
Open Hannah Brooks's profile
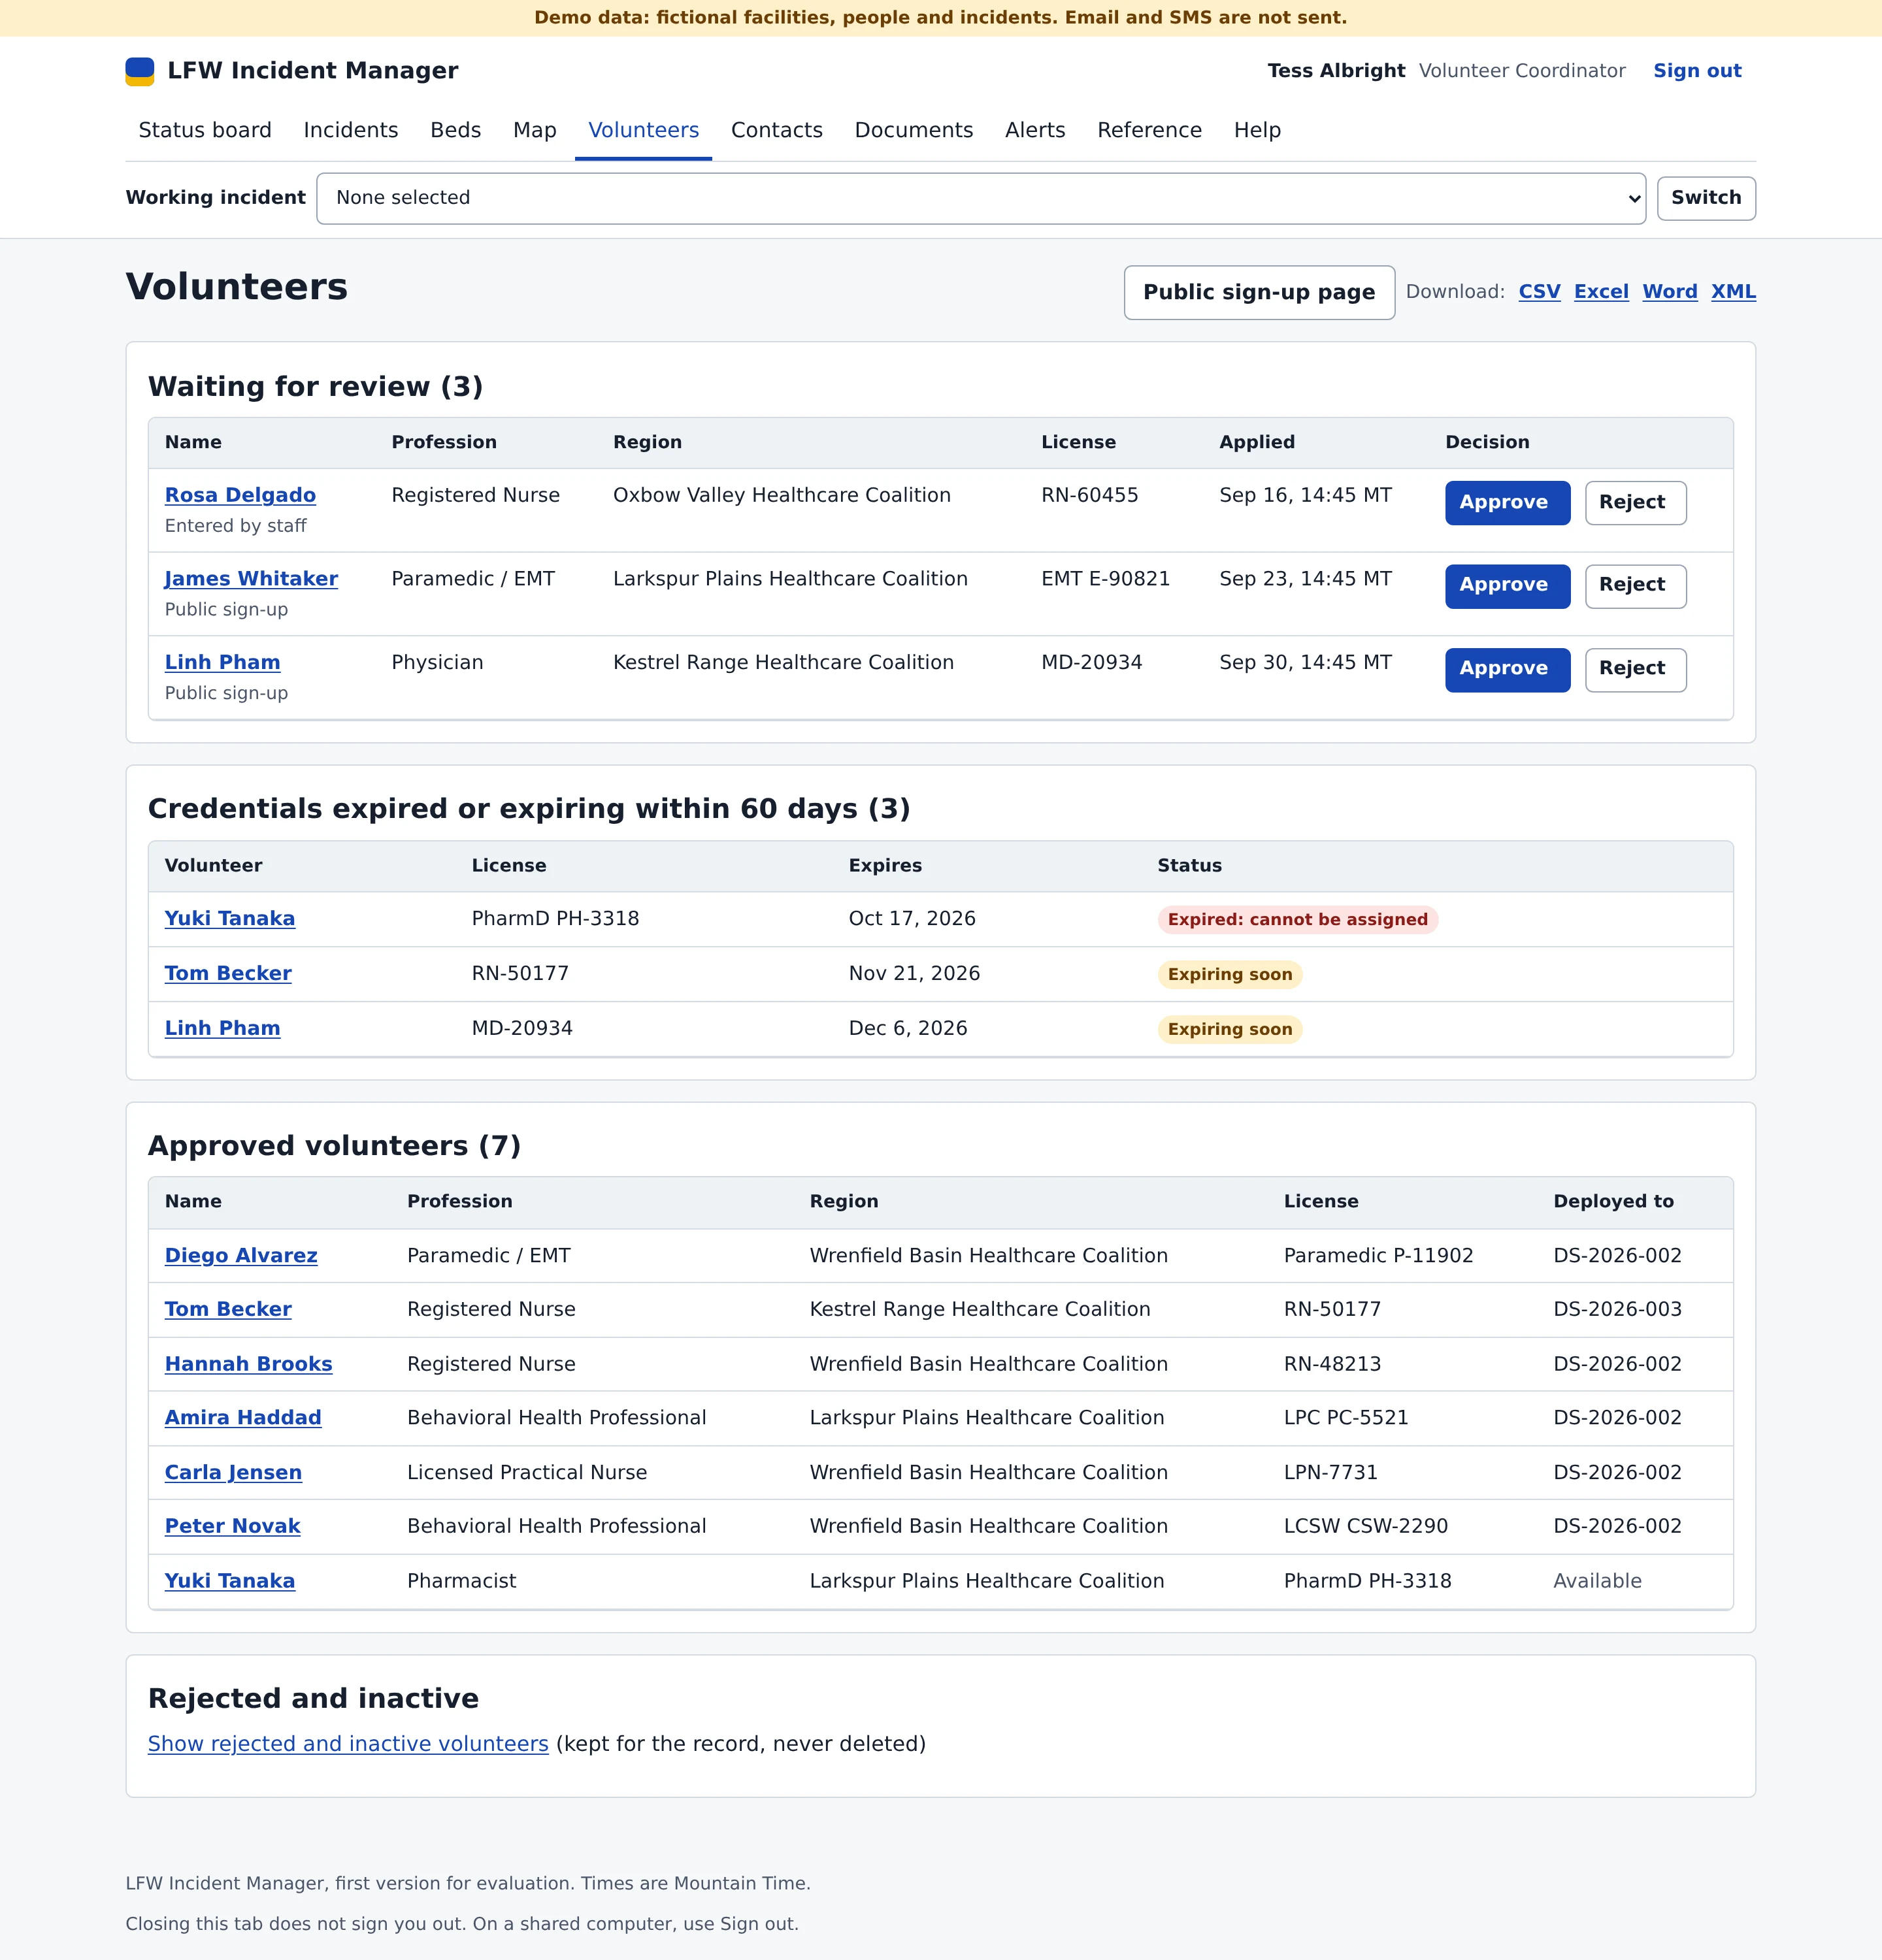tap(248, 1364)
